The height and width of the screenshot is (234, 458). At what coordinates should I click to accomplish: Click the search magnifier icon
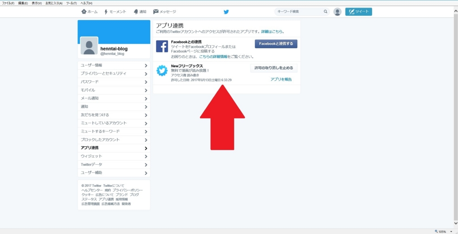coord(326,12)
